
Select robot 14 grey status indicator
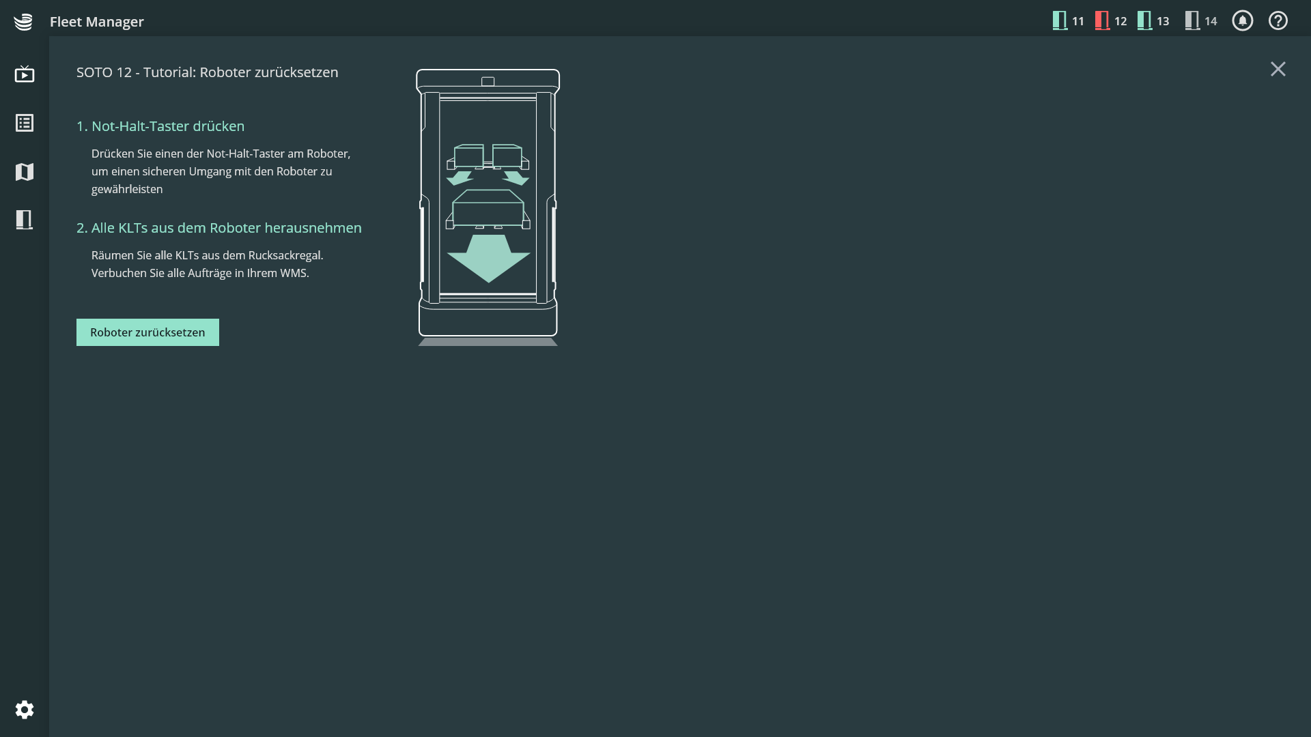[x=1201, y=21]
